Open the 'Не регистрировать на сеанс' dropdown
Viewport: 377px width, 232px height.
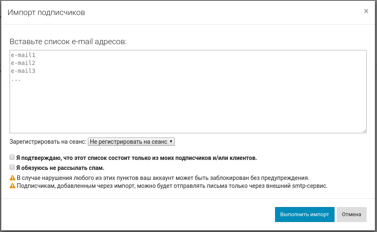click(x=131, y=142)
